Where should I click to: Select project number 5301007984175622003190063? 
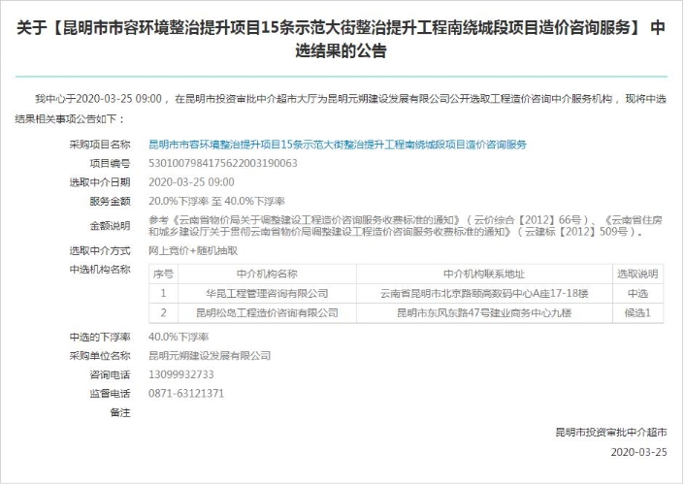222,163
